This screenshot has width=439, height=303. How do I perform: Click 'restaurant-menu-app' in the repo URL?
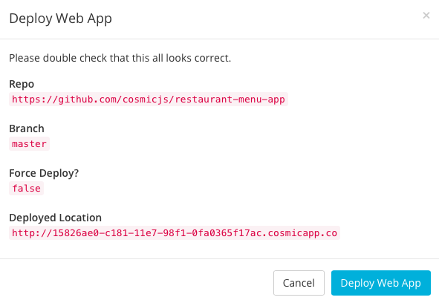pyautogui.click(x=230, y=100)
